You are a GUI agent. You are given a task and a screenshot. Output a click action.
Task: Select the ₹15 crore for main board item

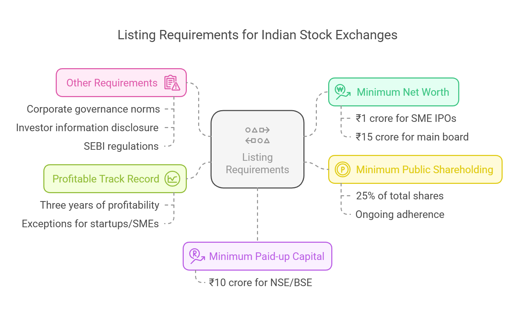click(x=412, y=137)
